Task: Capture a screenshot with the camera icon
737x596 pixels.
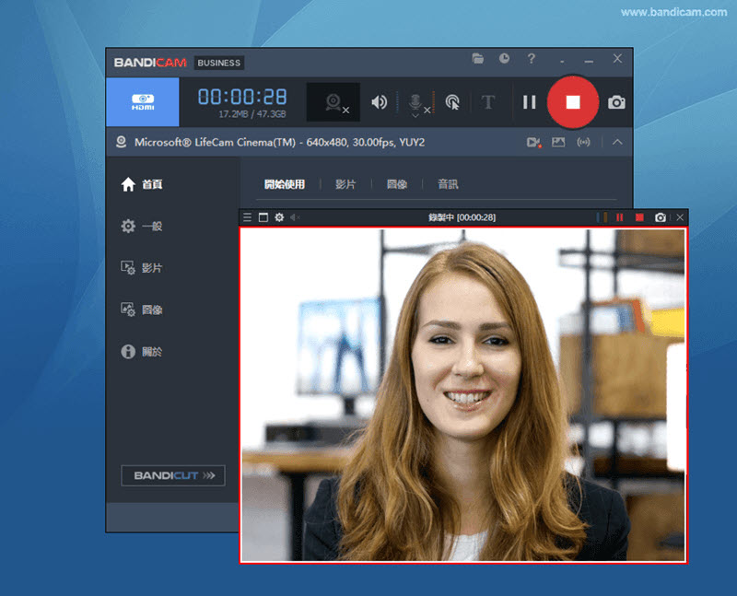Action: pos(616,102)
